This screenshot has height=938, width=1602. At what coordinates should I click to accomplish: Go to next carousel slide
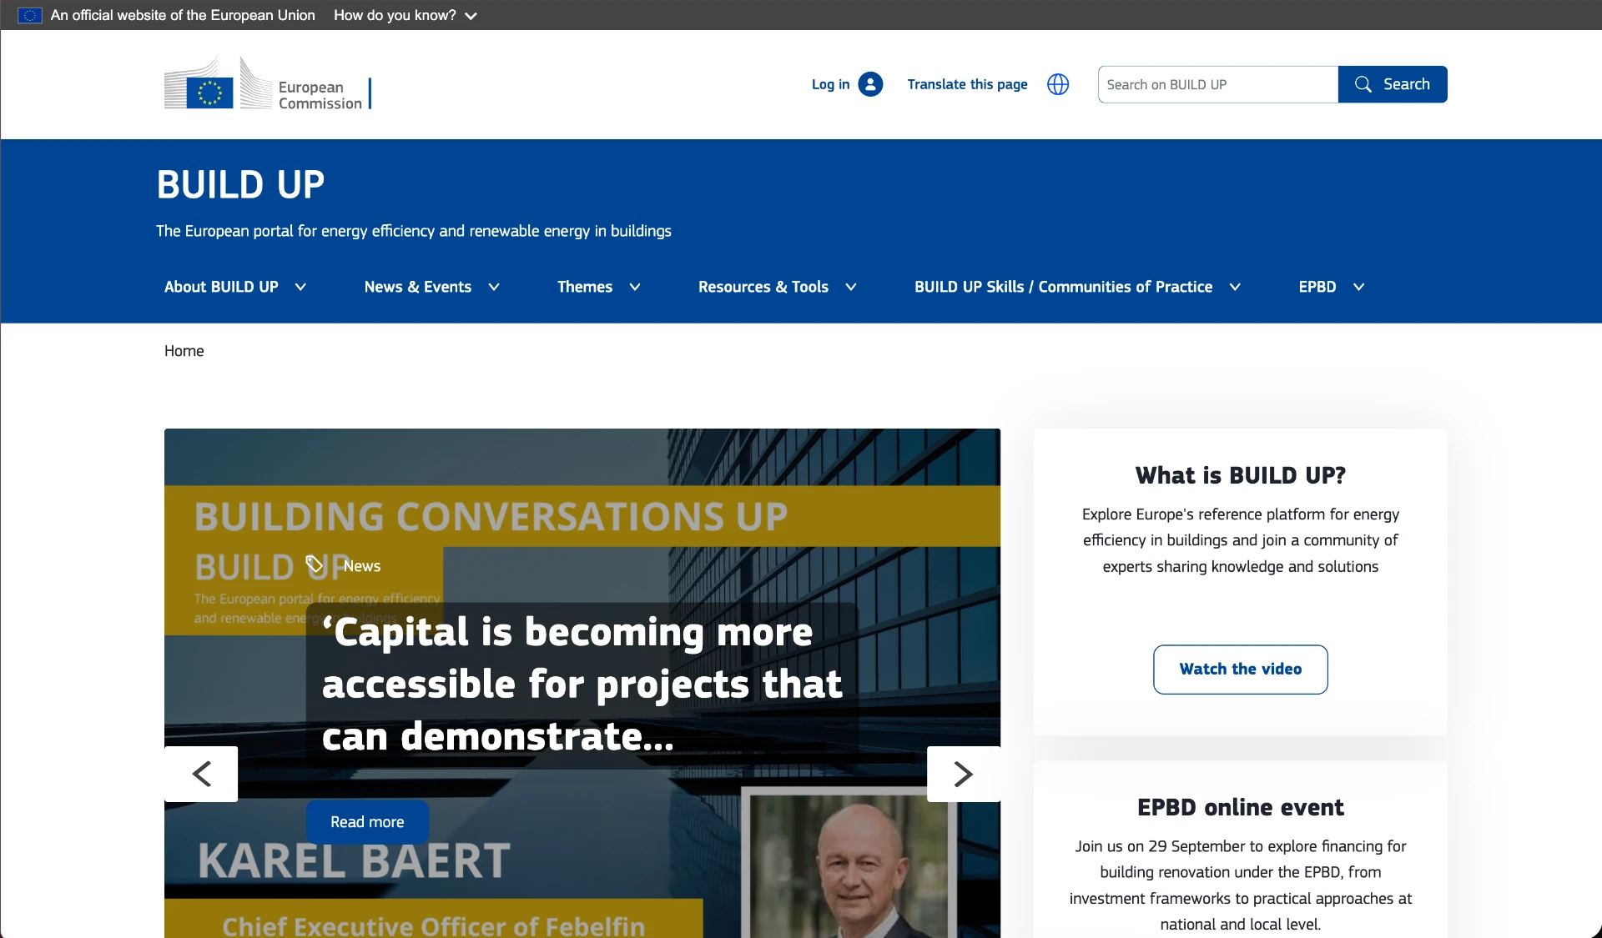coord(964,774)
